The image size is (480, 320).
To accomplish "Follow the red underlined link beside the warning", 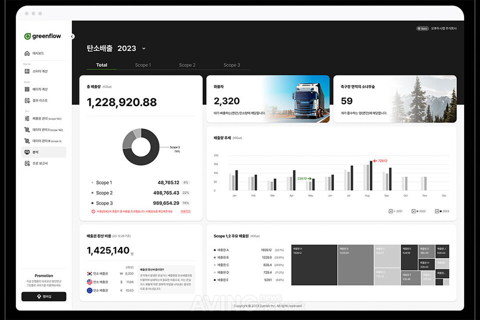I will click(185, 211).
